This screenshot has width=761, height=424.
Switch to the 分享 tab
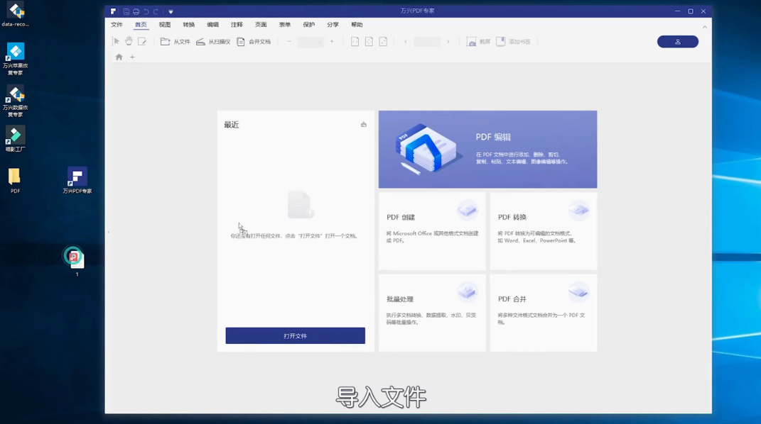pyautogui.click(x=333, y=25)
